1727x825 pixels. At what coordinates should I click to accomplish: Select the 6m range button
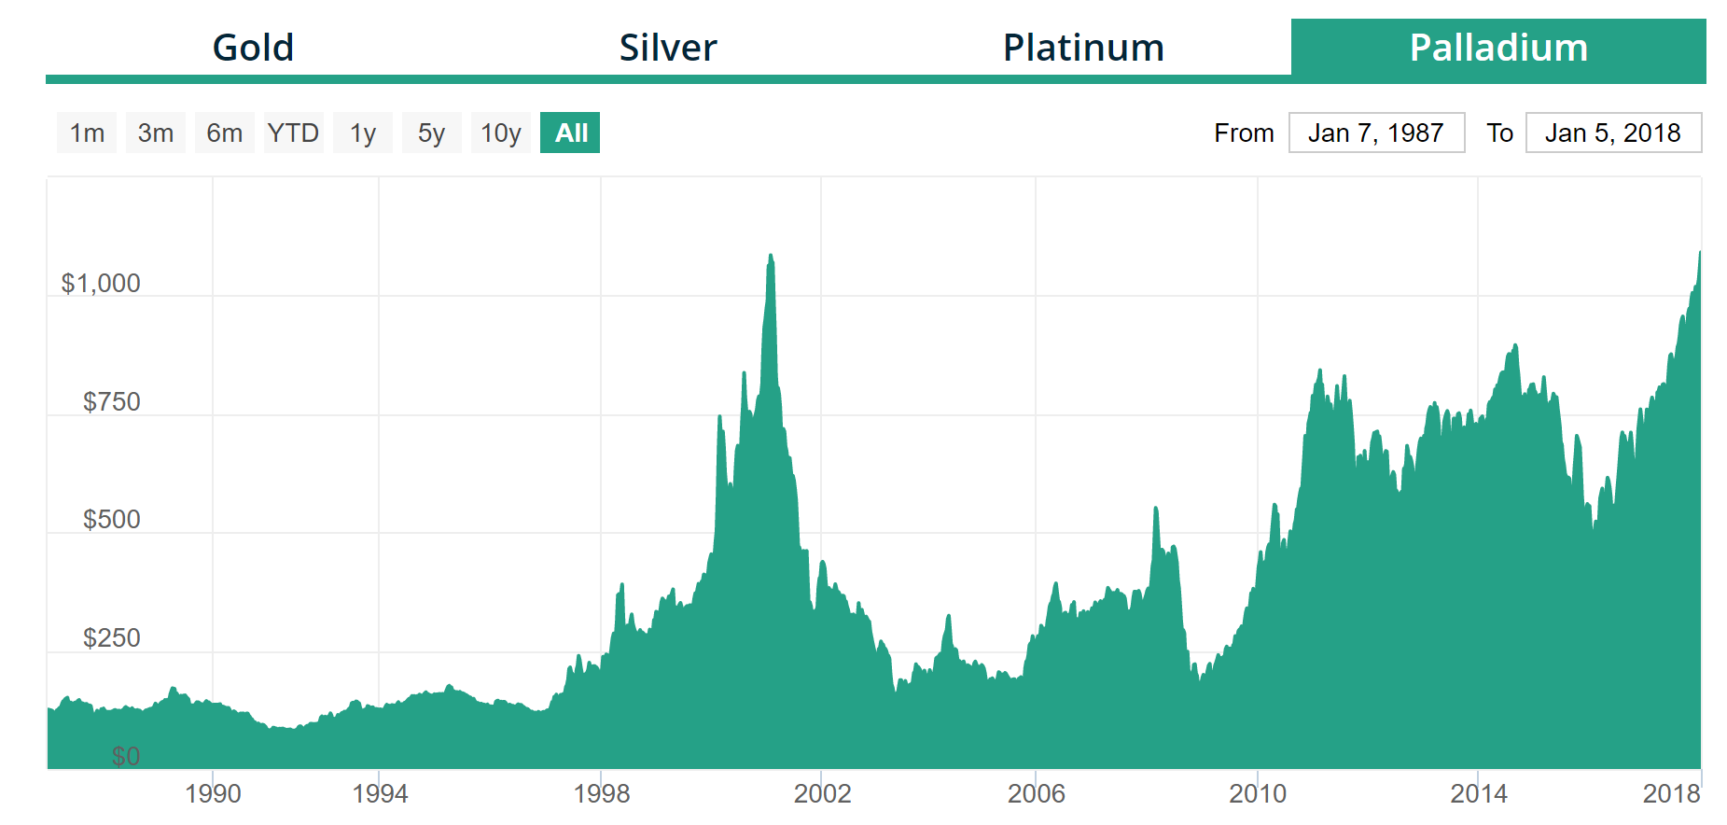point(225,133)
